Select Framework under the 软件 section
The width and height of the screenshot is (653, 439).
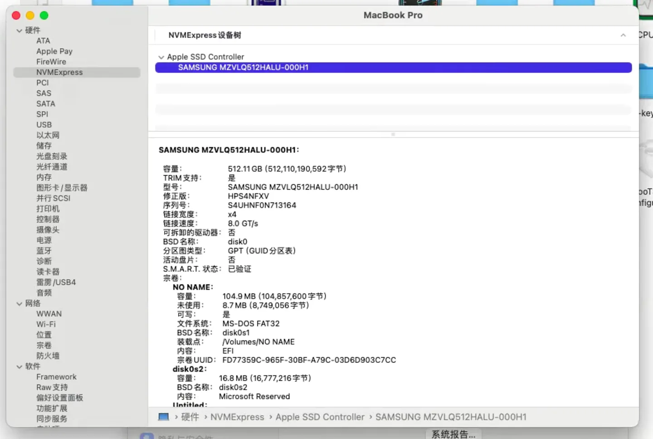click(x=56, y=376)
